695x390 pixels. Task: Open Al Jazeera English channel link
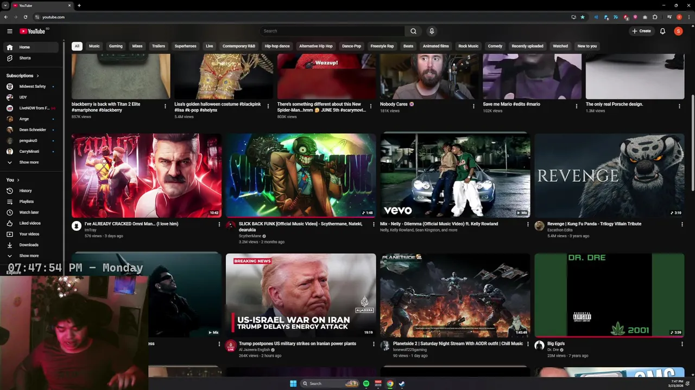tap(254, 350)
